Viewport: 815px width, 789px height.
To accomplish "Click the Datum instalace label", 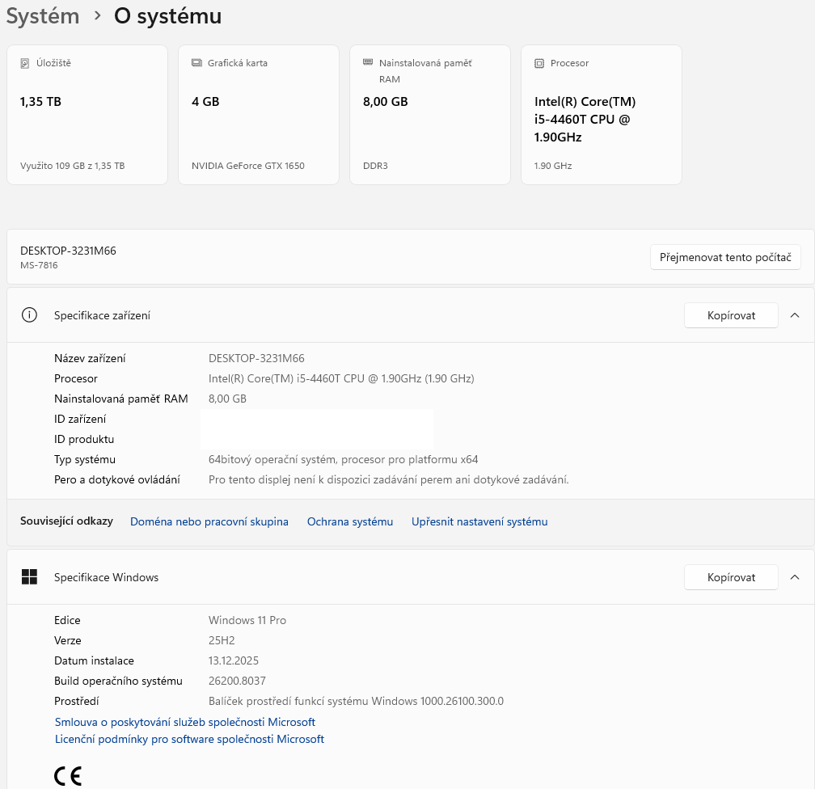I will point(94,660).
